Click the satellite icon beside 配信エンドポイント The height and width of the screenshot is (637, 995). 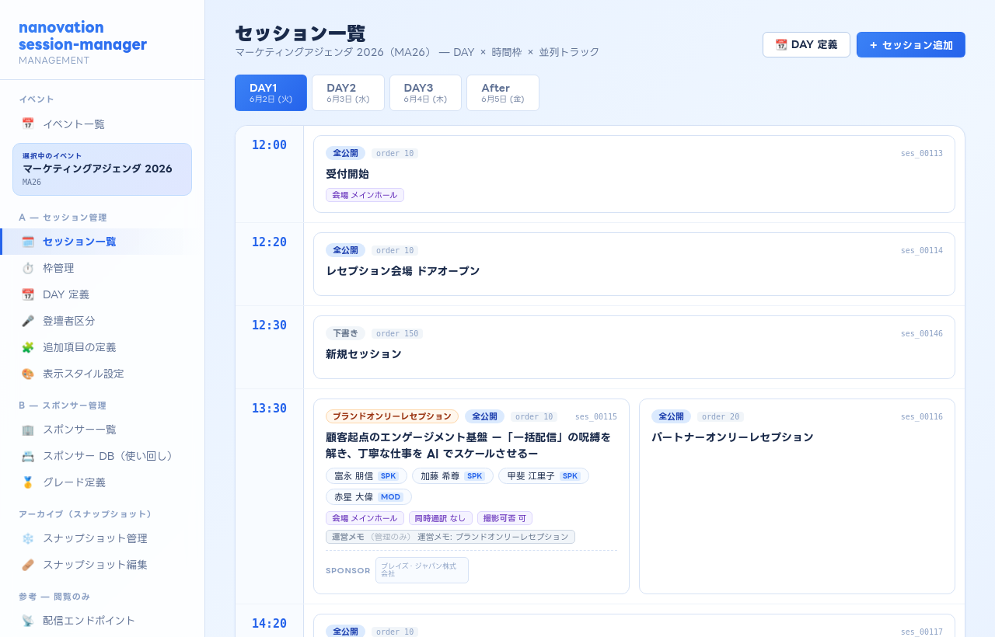click(28, 621)
